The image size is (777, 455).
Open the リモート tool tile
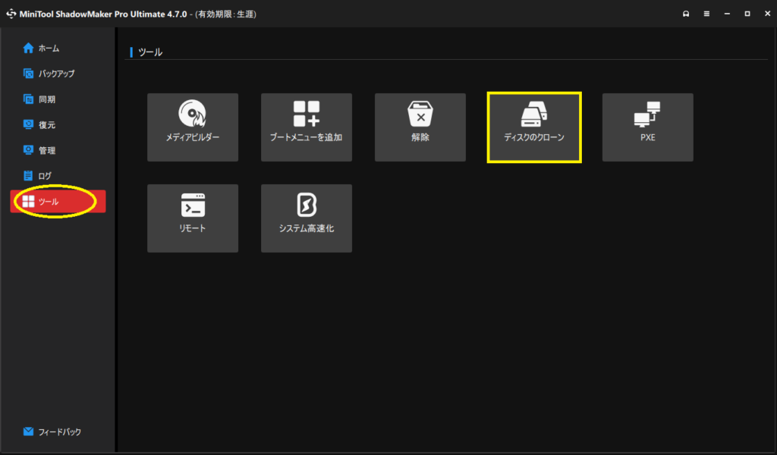point(192,218)
